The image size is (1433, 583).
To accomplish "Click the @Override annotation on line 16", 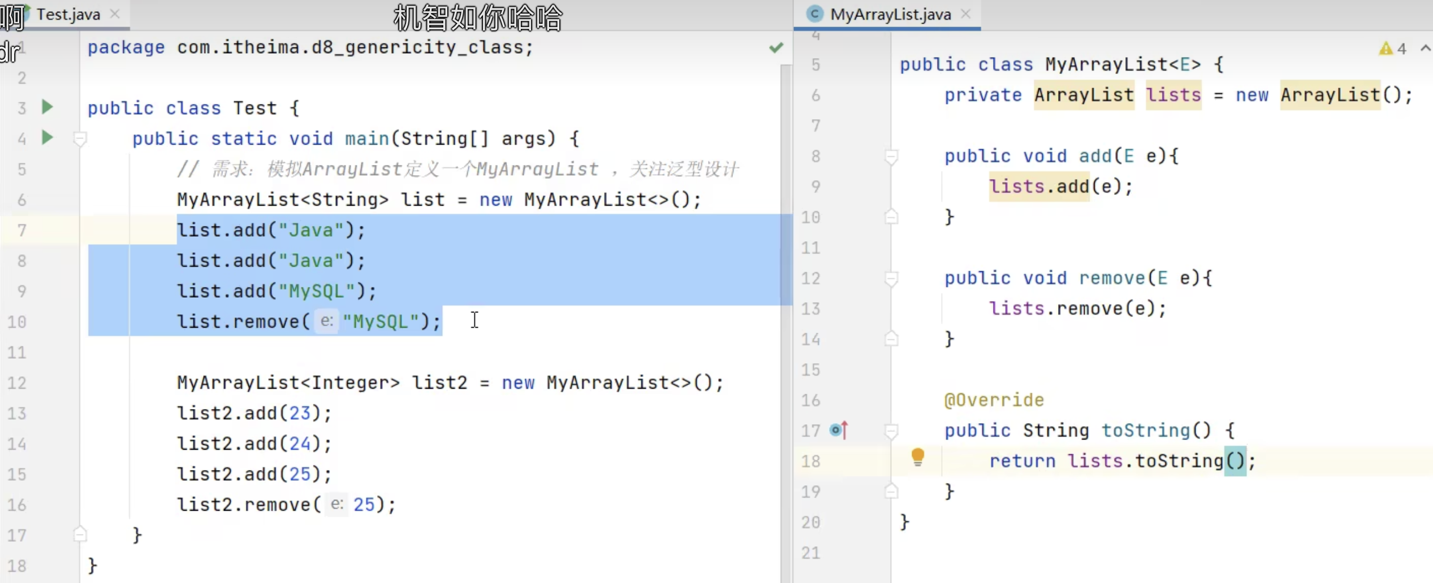I will pos(994,400).
